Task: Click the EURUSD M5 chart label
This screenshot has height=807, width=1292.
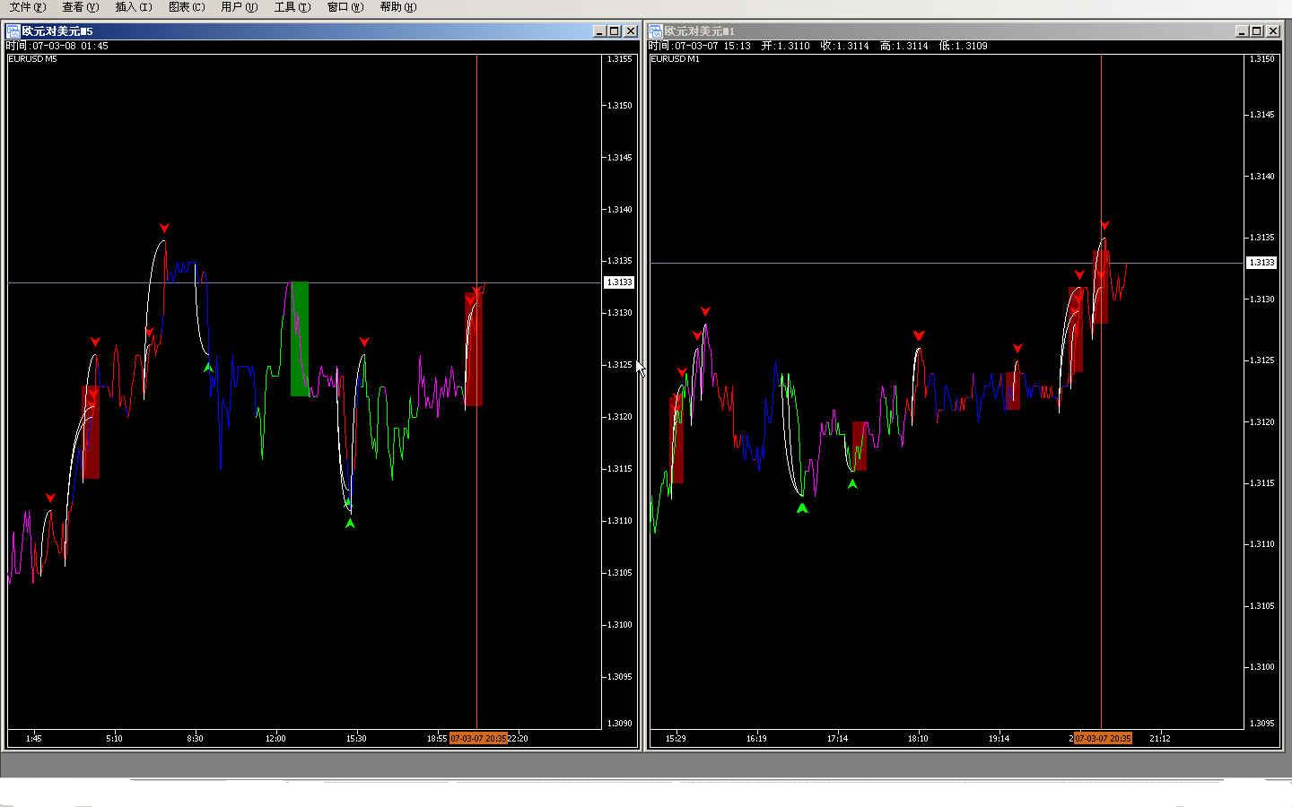Action: click(32, 59)
